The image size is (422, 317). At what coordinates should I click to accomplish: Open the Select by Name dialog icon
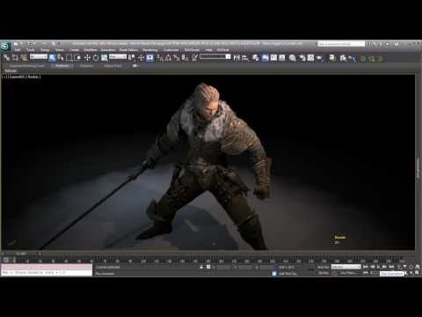pos(61,58)
